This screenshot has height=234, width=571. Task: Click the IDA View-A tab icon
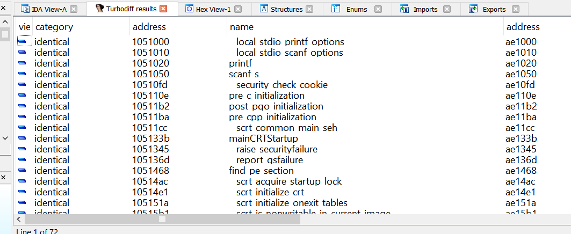point(25,9)
